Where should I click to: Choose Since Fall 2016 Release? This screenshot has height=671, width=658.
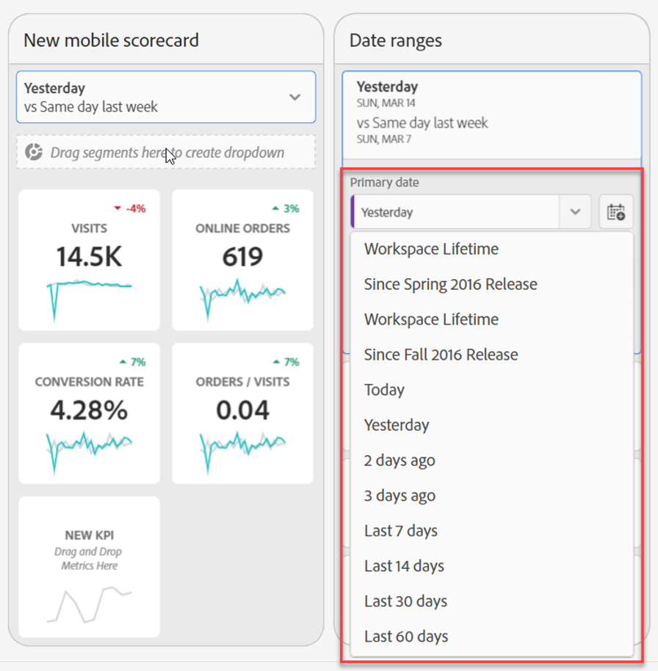(491, 355)
